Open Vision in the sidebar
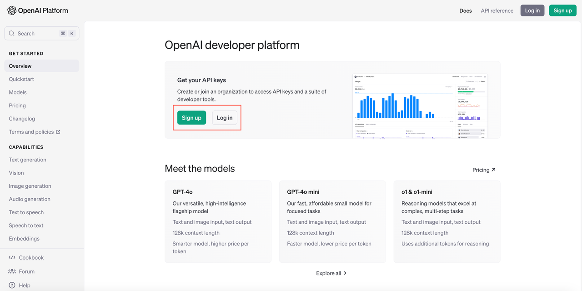 (x=16, y=173)
